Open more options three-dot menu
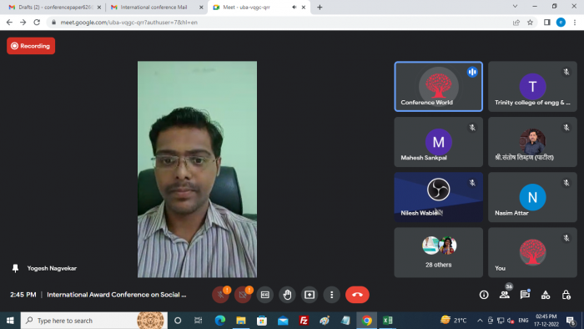Image resolution: width=584 pixels, height=329 pixels. 331,295
